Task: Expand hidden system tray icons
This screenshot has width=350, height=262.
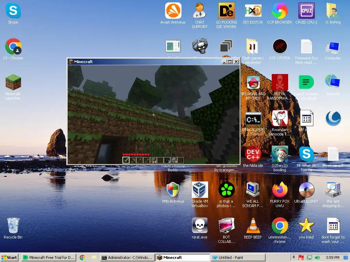Action: pos(294,257)
